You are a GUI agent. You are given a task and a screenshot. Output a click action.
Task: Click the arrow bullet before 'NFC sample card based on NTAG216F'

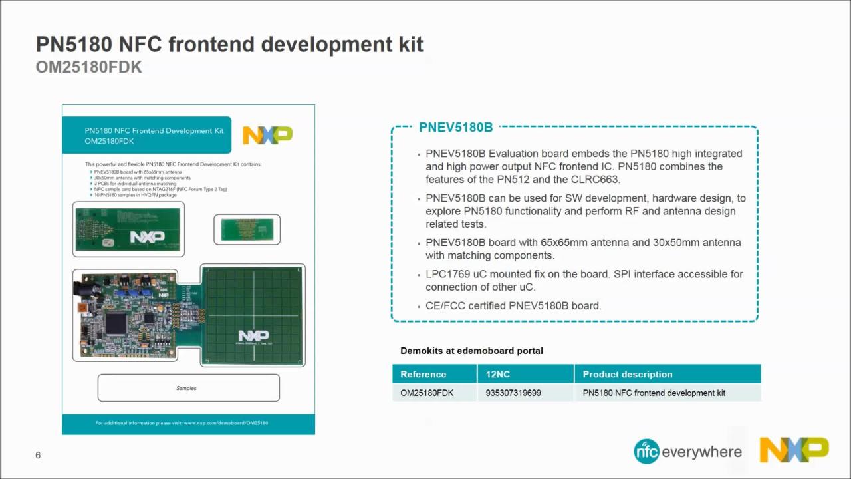90,189
